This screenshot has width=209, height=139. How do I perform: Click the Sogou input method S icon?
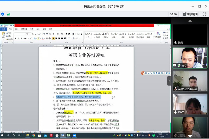click(143, 73)
